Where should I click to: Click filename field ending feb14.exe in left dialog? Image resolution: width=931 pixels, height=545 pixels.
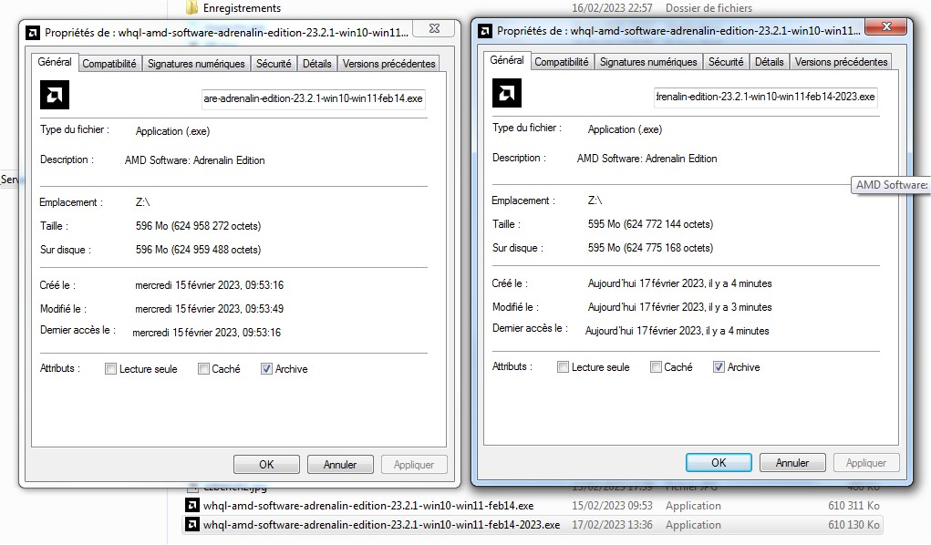click(x=314, y=98)
